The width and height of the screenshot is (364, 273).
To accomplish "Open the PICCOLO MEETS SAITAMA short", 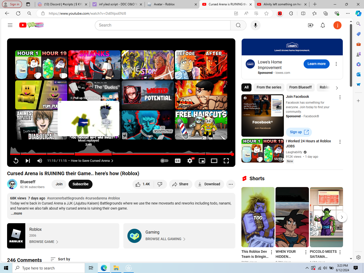I will click(326, 217).
